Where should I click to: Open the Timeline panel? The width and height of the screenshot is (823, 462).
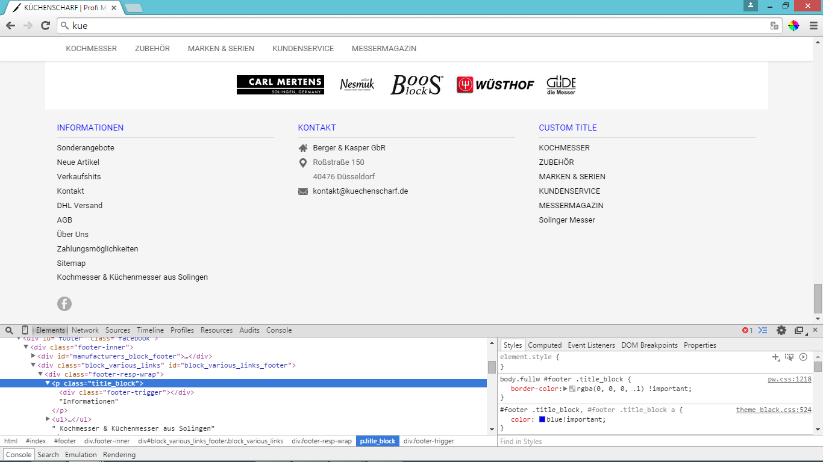150,330
